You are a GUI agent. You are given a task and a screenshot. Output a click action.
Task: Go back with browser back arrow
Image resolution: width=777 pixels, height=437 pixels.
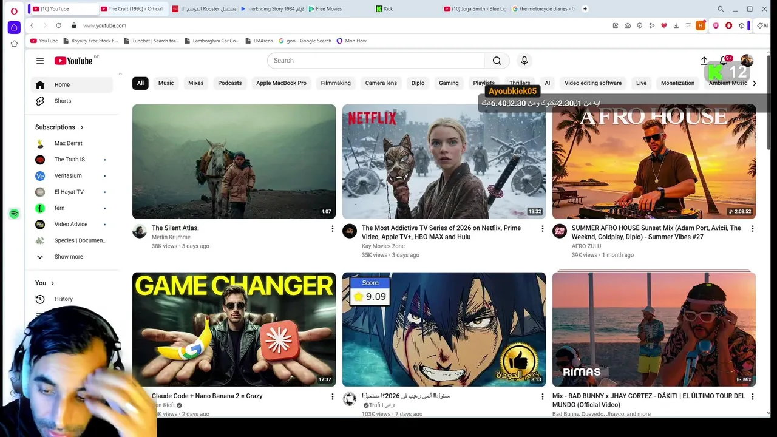tap(32, 25)
